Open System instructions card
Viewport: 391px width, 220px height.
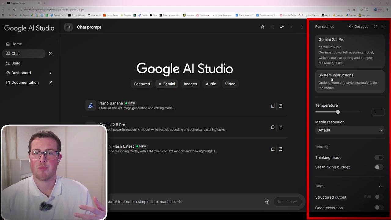[350, 81]
